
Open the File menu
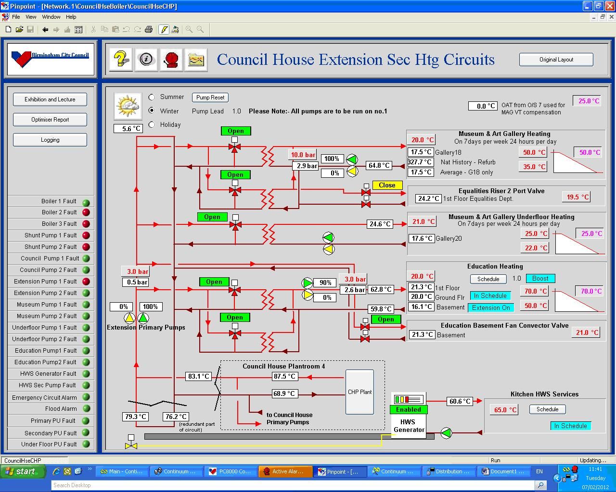click(16, 17)
